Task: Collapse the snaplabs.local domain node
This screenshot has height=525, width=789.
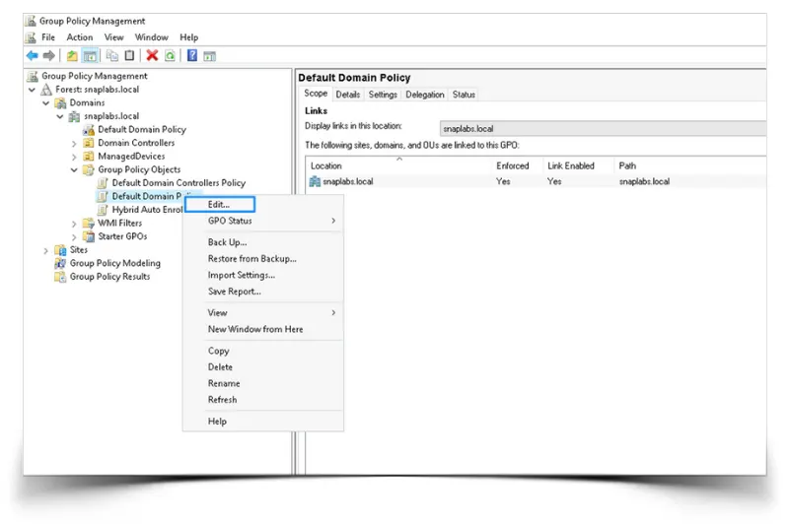Action: pyautogui.click(x=60, y=116)
